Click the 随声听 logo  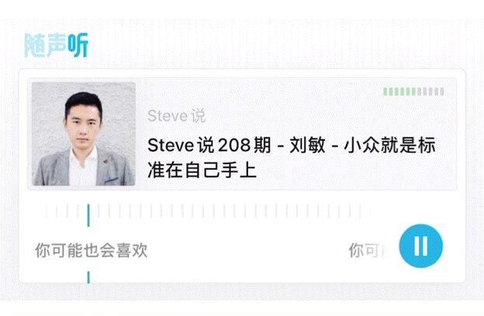coord(56,45)
